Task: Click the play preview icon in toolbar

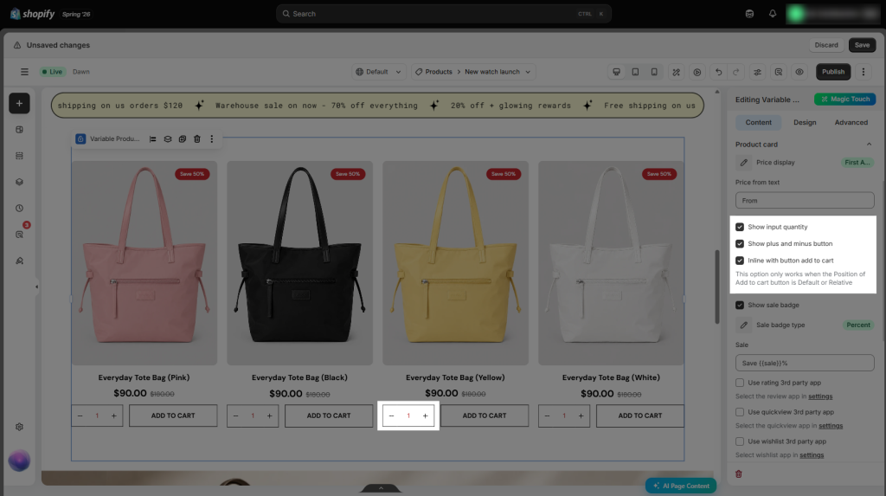Action: [697, 72]
